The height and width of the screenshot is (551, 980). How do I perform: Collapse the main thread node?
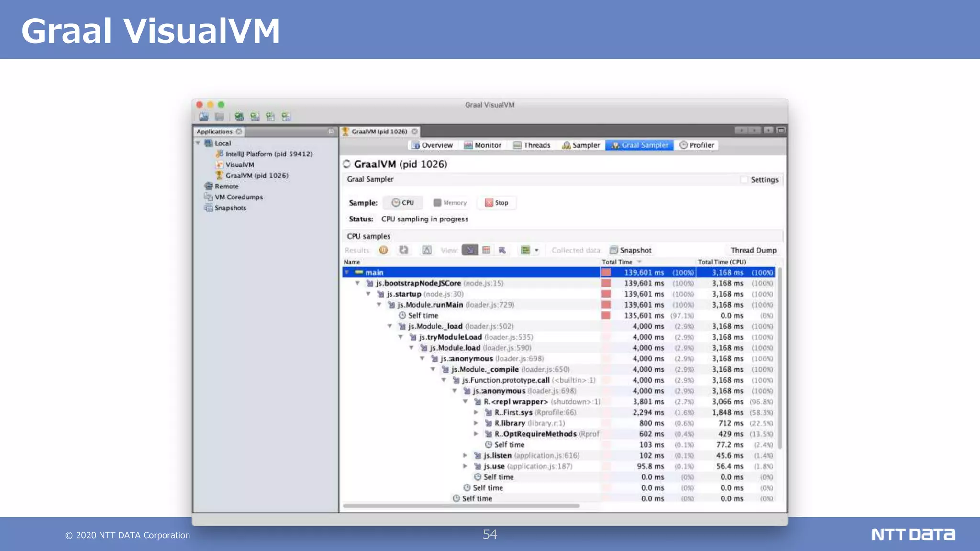(x=347, y=273)
